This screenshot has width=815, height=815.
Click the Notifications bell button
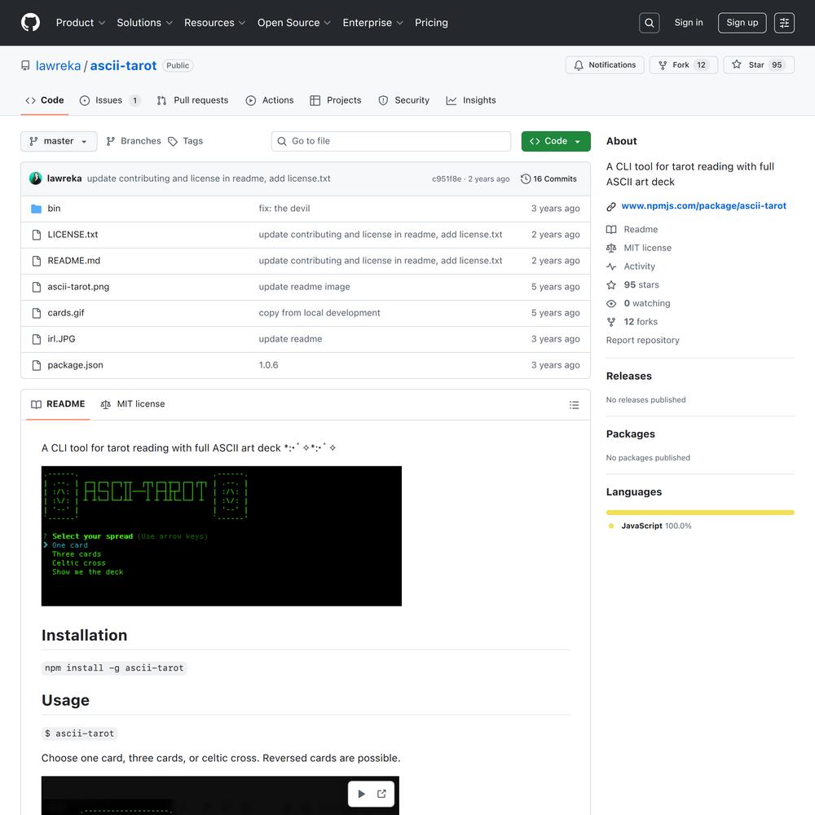(x=605, y=65)
